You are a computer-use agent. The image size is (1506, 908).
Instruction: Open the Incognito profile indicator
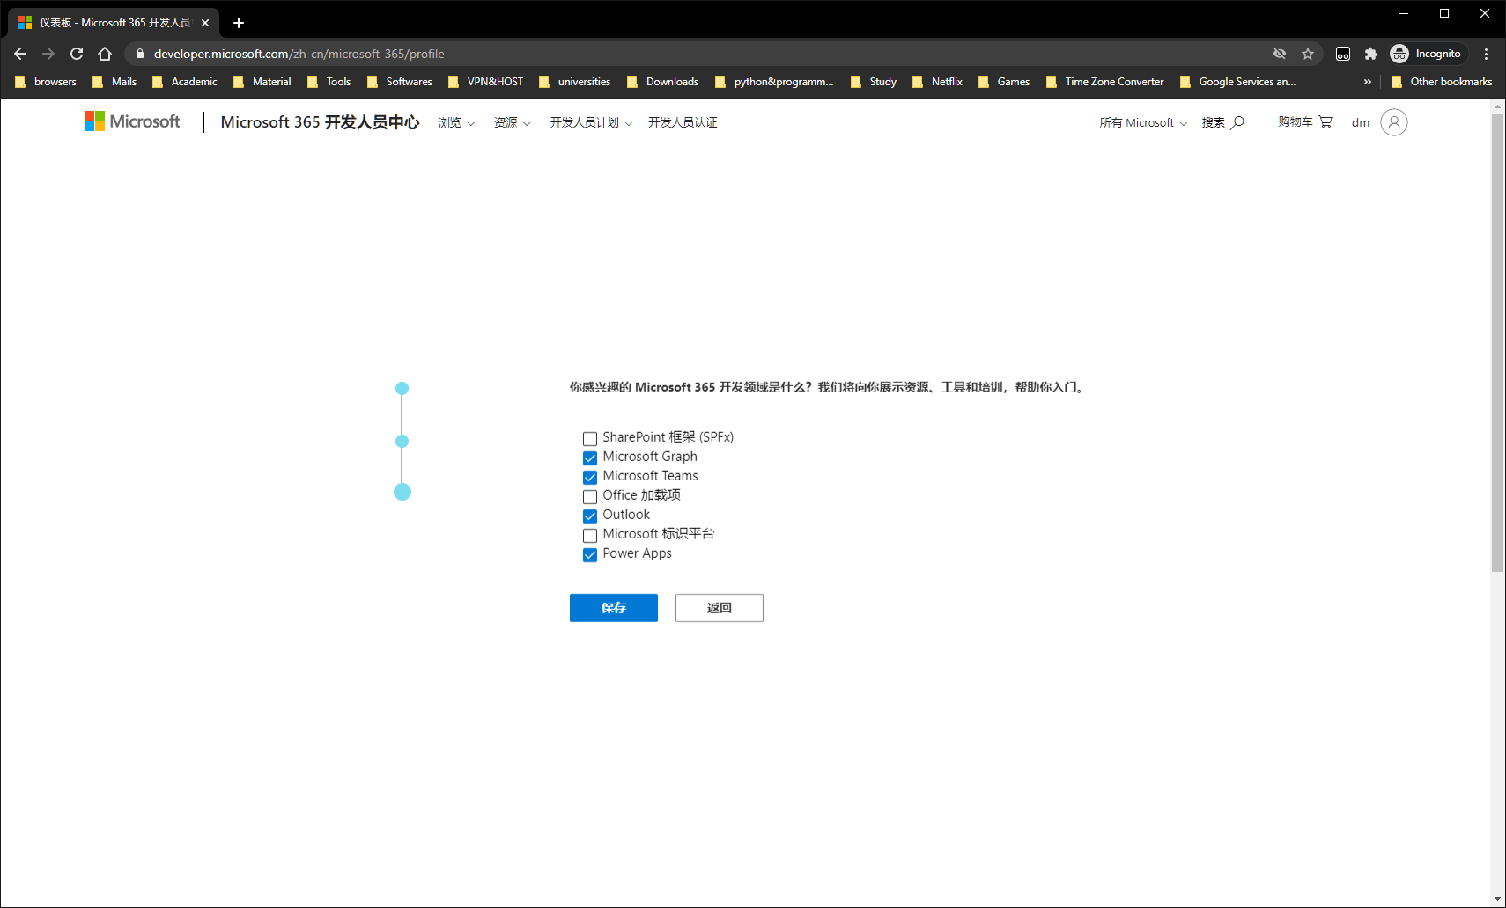pyautogui.click(x=1426, y=54)
